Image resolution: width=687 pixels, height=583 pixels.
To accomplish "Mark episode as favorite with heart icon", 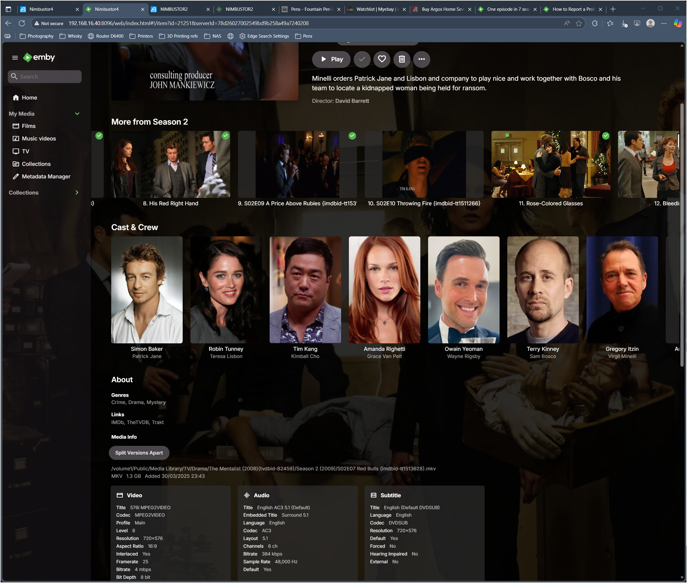I will point(382,59).
